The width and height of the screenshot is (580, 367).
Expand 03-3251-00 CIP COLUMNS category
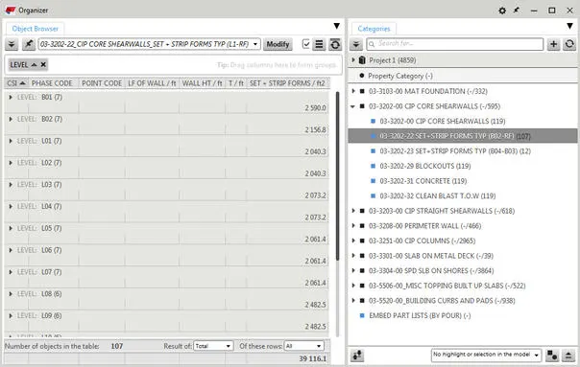coord(353,241)
